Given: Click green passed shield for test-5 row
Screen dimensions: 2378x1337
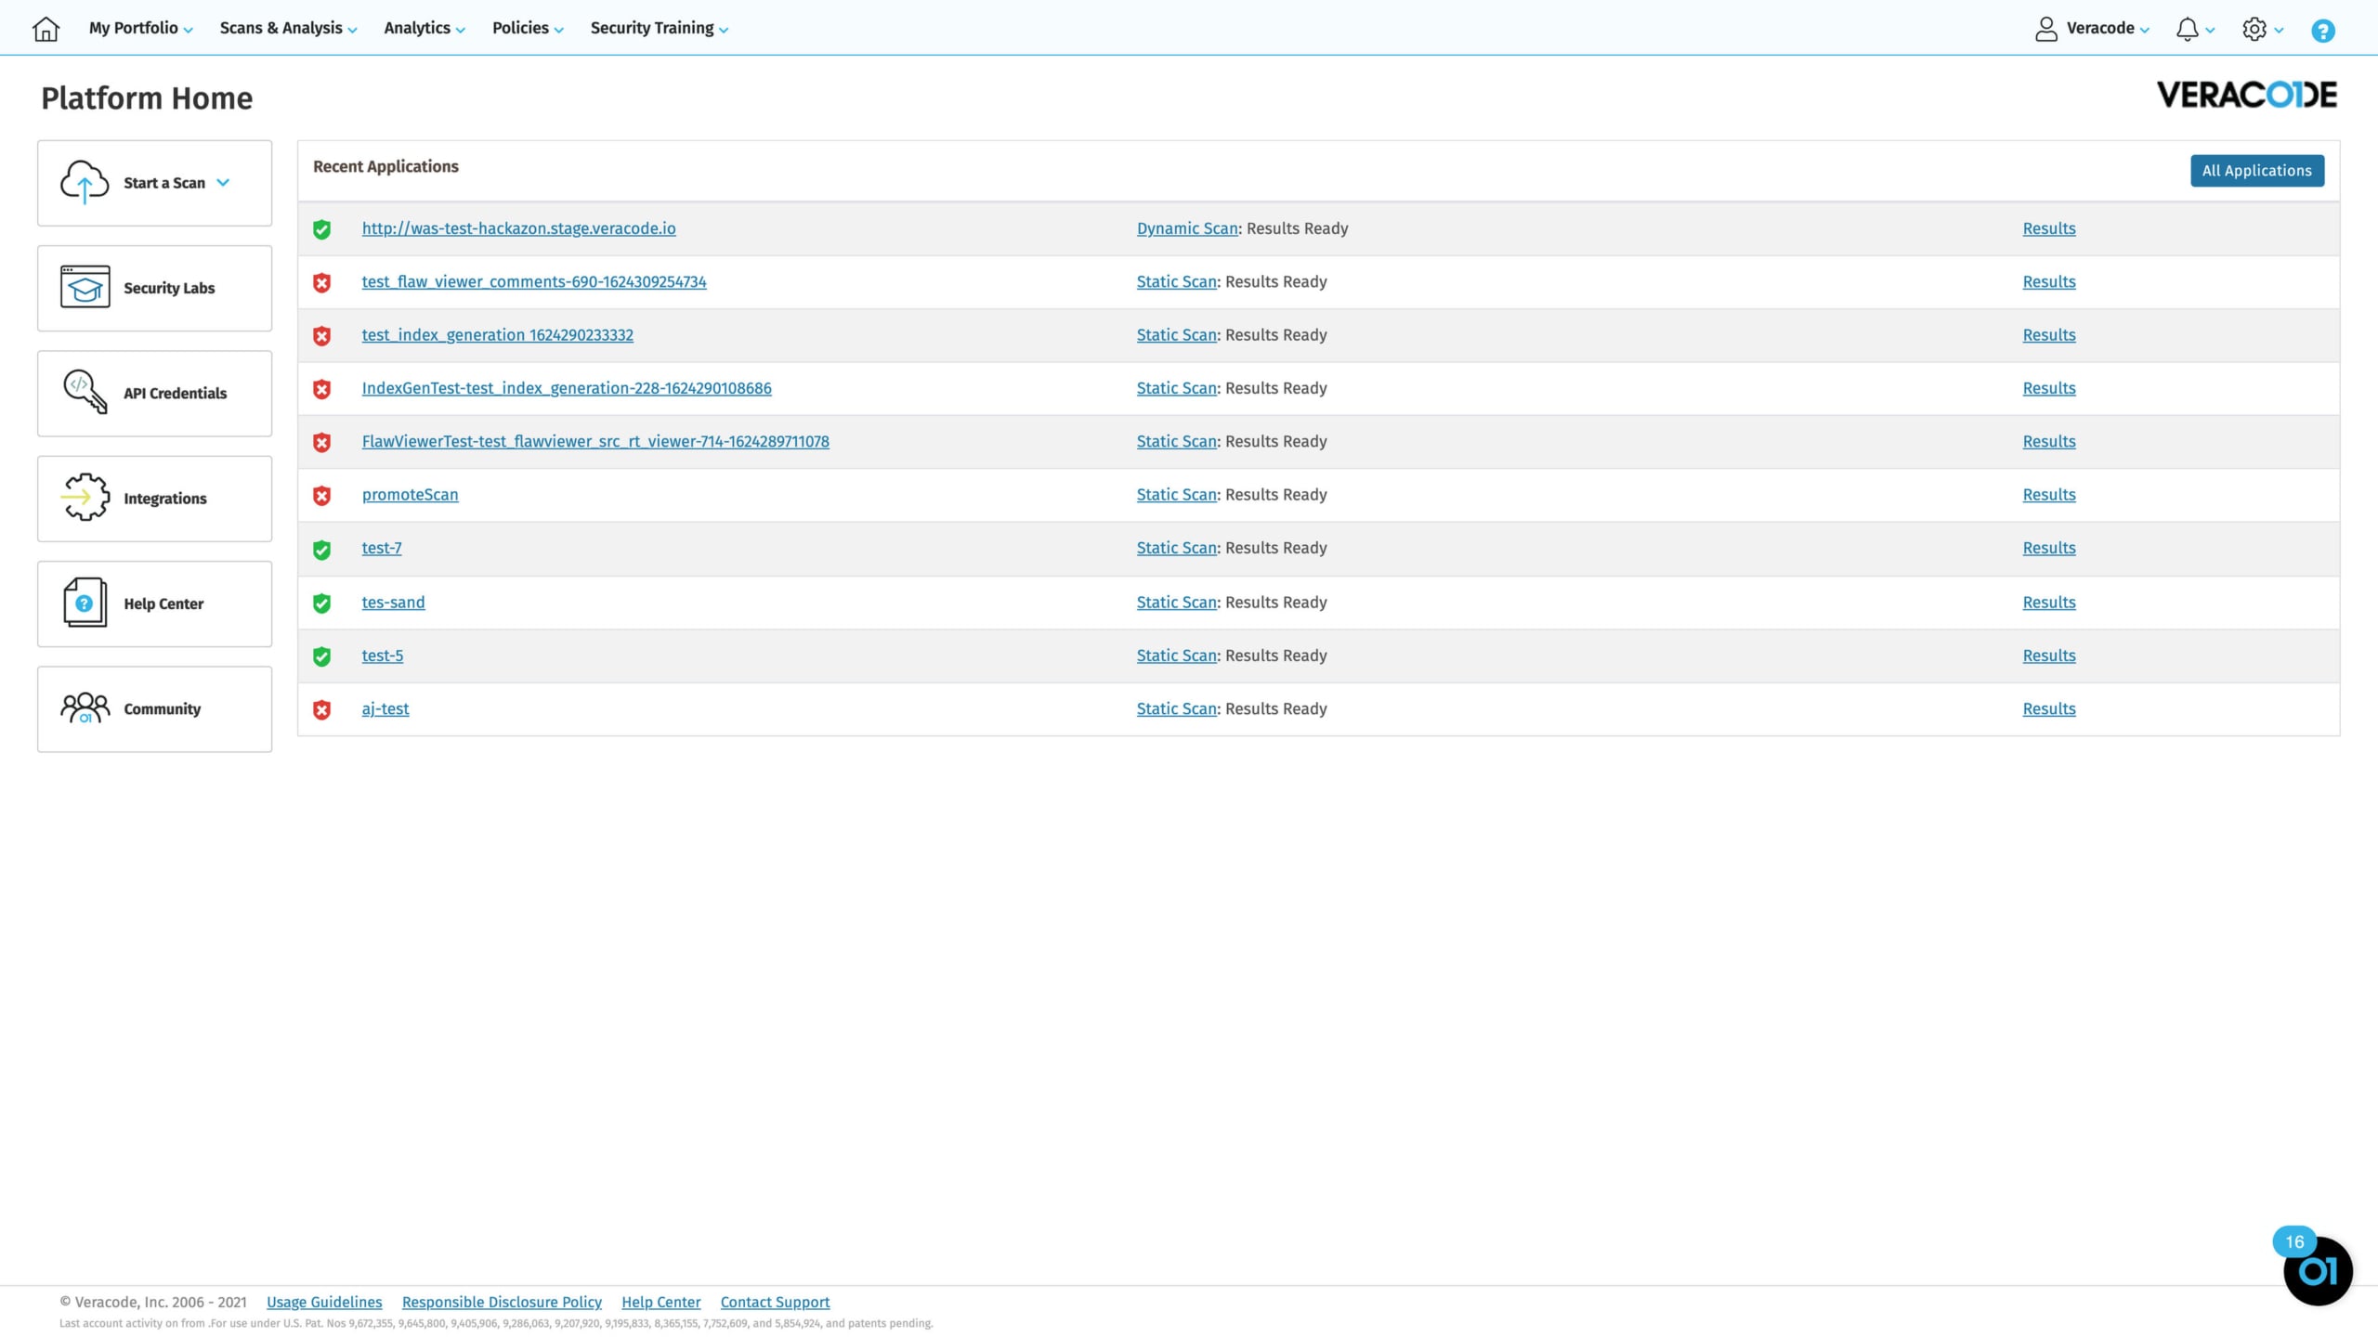Looking at the screenshot, I should tap(321, 656).
